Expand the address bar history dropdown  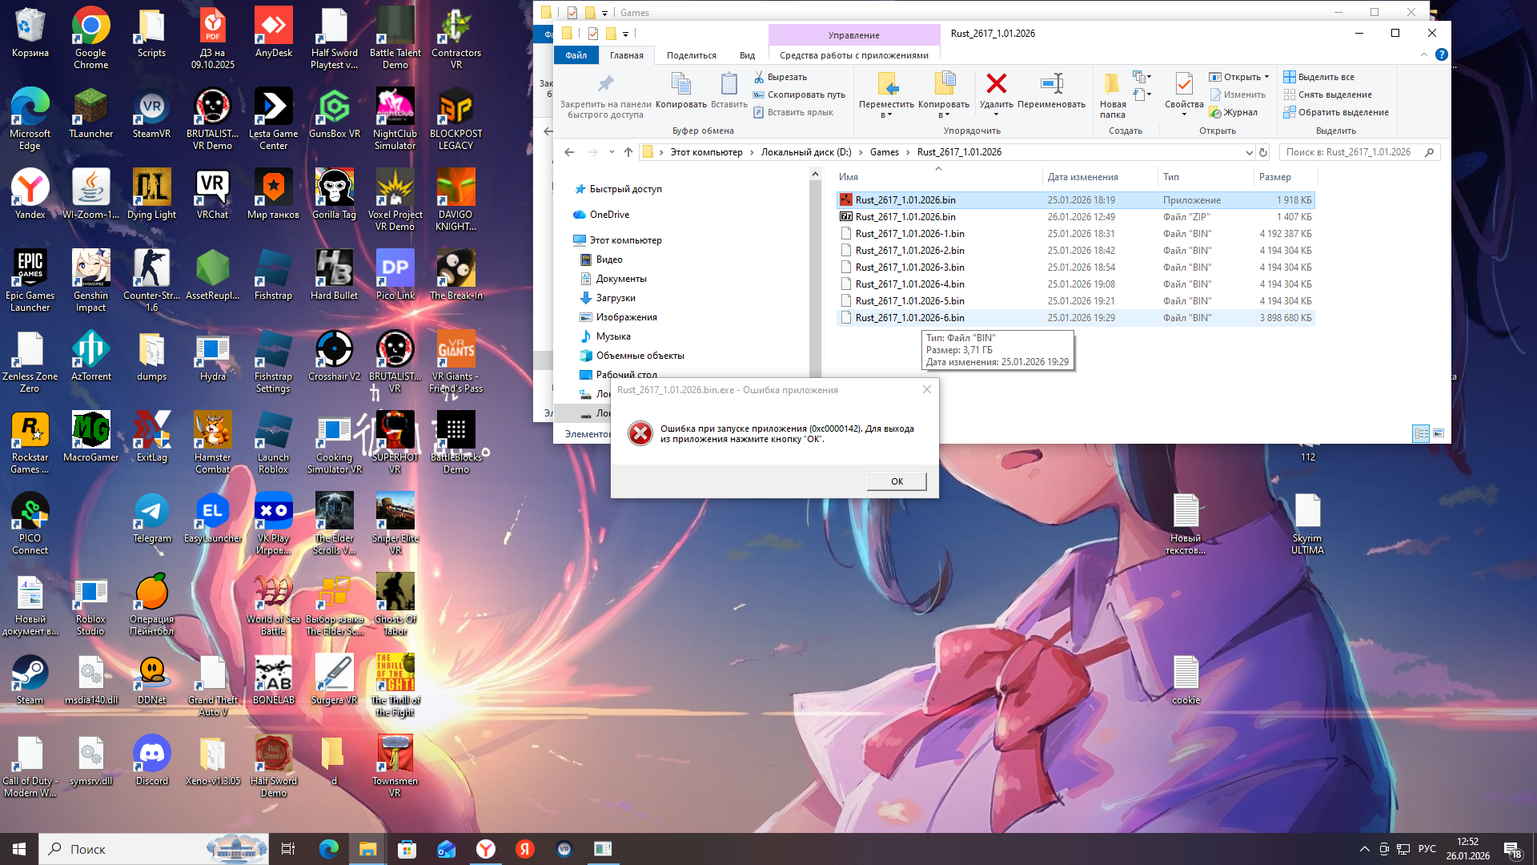pos(1249,152)
